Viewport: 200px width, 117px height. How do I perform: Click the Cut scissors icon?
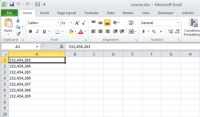18,20
